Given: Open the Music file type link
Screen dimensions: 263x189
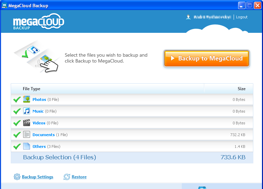Looking at the screenshot, I should click(x=38, y=111).
